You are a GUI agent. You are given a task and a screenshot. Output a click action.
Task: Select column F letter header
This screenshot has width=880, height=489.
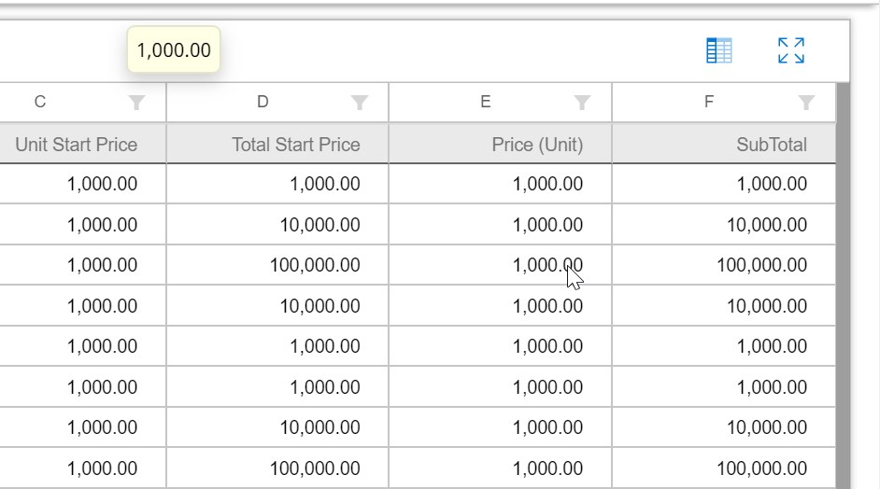709,103
